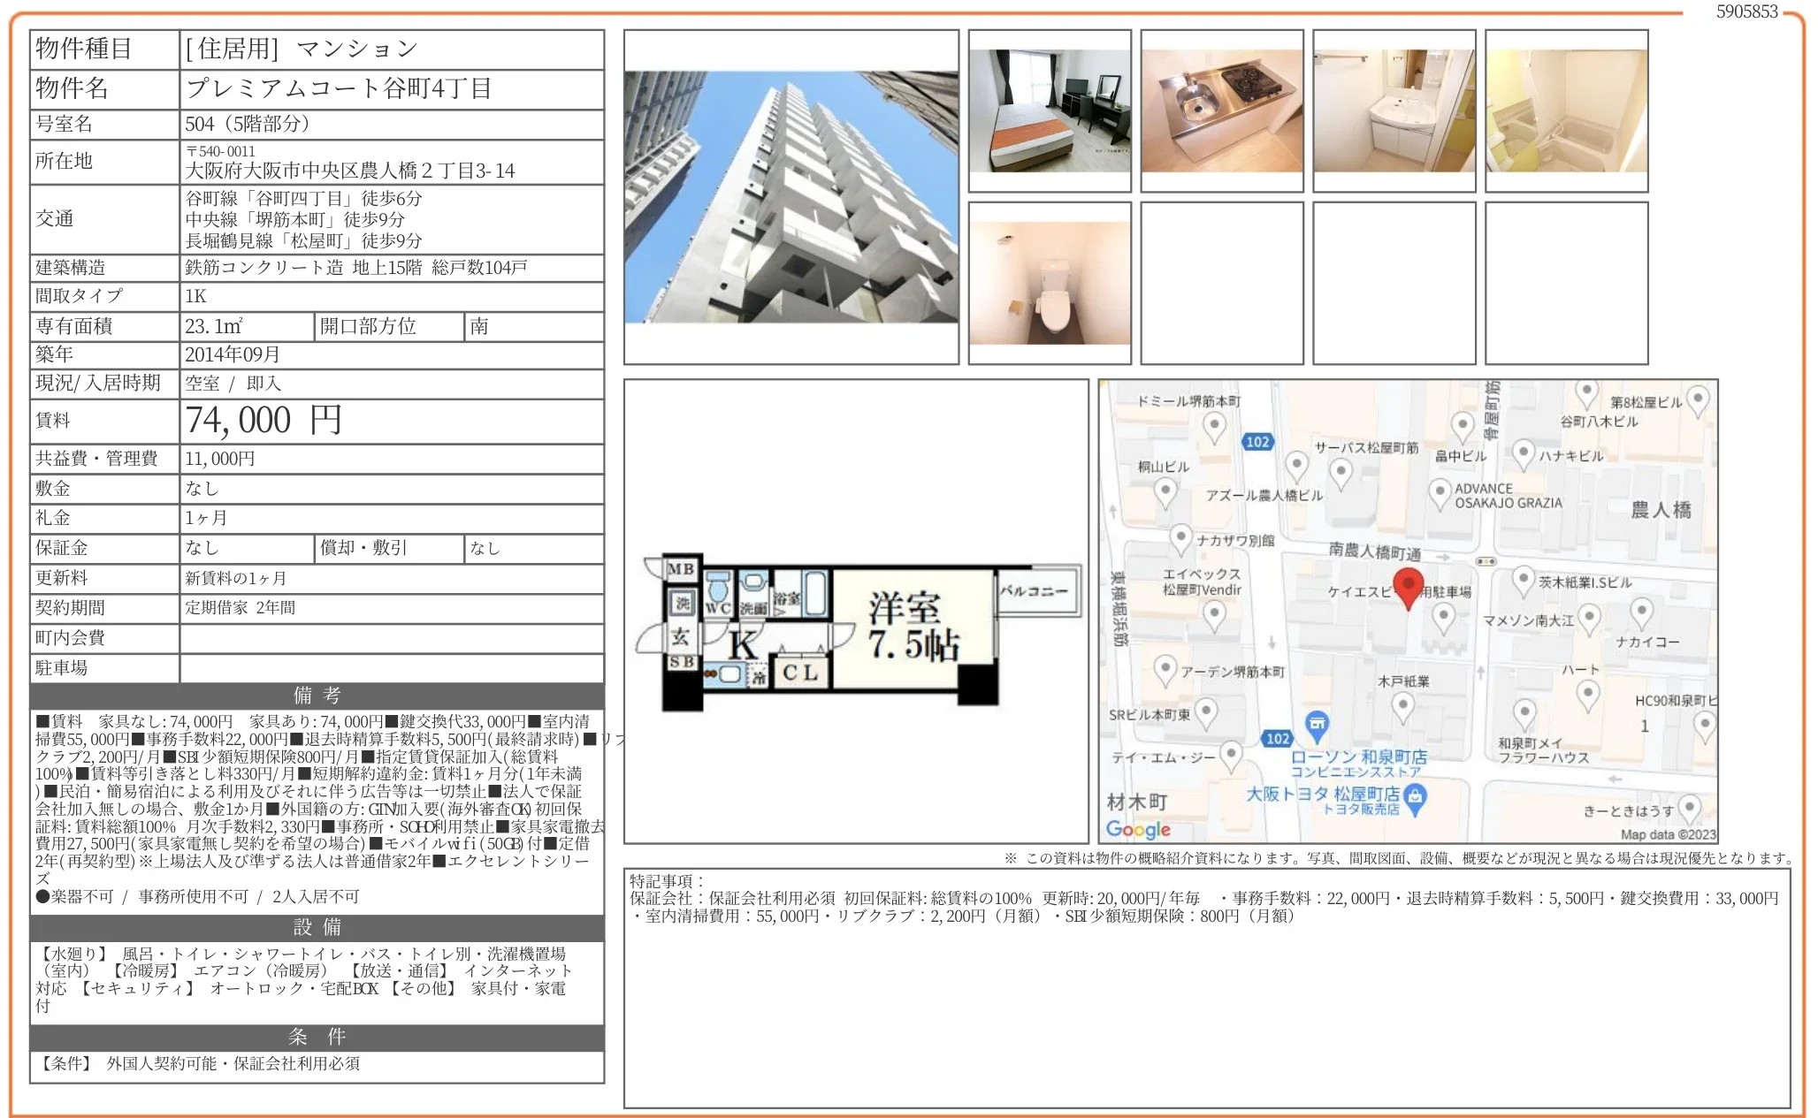Click the document number 5905853
This screenshot has height=1118, width=1818.
pos(1746,11)
